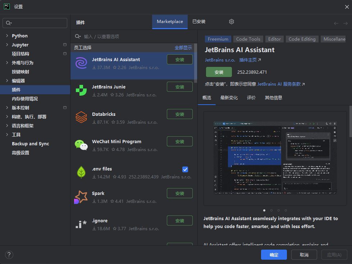Click the Code Editing tag
The height and width of the screenshot is (264, 352).
[x=302, y=39]
